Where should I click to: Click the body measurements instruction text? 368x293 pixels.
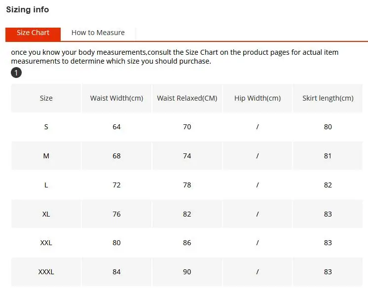click(x=175, y=57)
